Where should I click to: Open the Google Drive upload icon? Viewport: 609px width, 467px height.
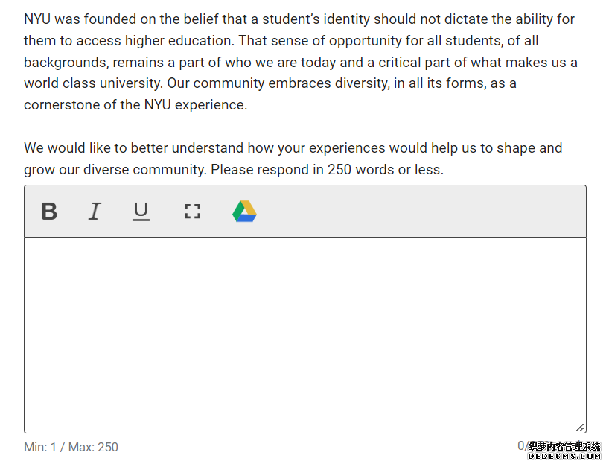tap(245, 212)
